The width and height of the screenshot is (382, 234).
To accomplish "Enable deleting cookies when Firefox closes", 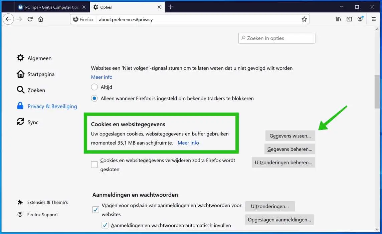I will [x=94, y=165].
